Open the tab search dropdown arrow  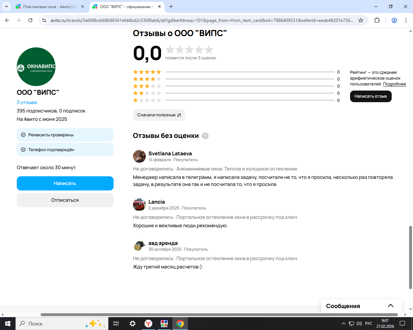point(6,6)
